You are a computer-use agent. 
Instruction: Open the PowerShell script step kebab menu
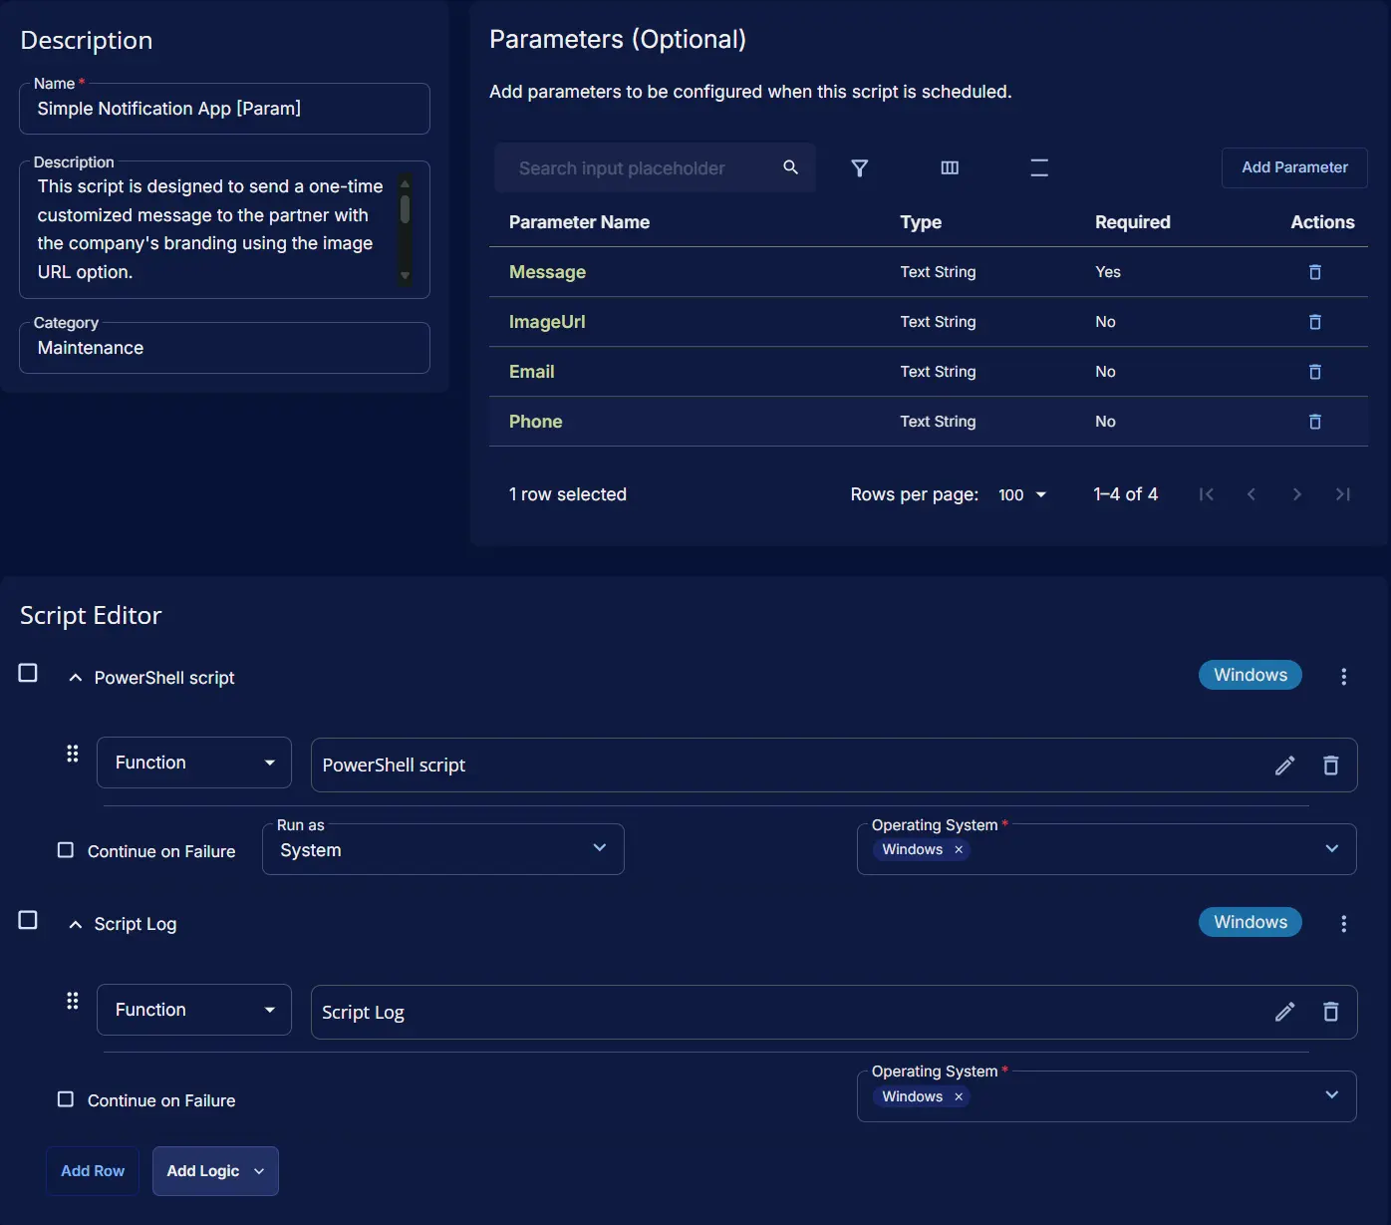[x=1343, y=677]
